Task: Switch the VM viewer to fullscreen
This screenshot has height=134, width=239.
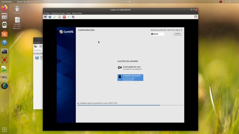Action: coord(196,17)
